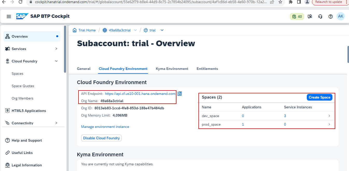Open the question mark help icon
This screenshot has height=171, width=349.
(x=331, y=17)
